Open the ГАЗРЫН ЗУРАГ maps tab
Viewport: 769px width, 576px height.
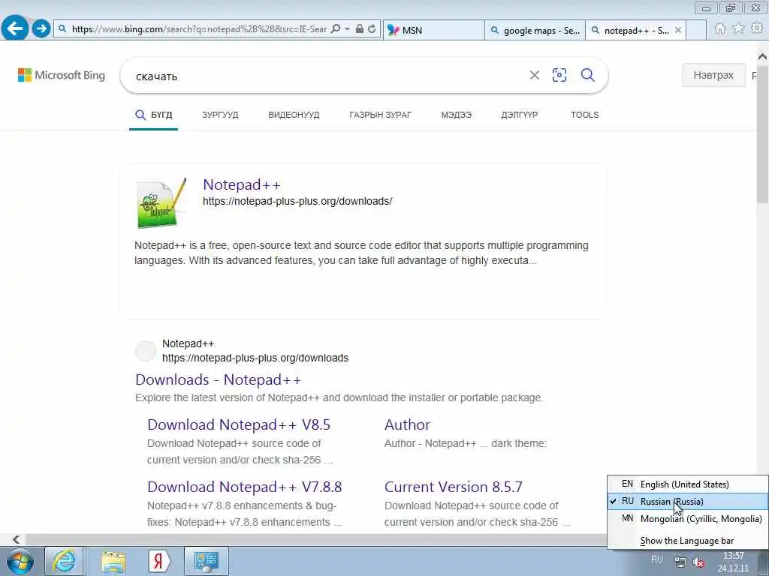click(381, 115)
